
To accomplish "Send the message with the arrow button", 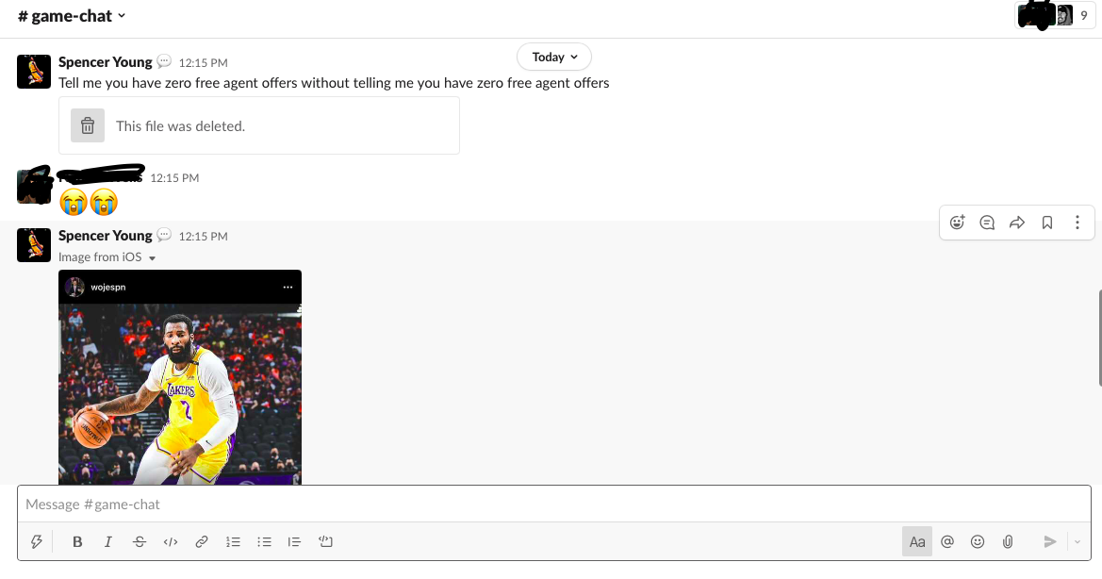I will pyautogui.click(x=1050, y=542).
